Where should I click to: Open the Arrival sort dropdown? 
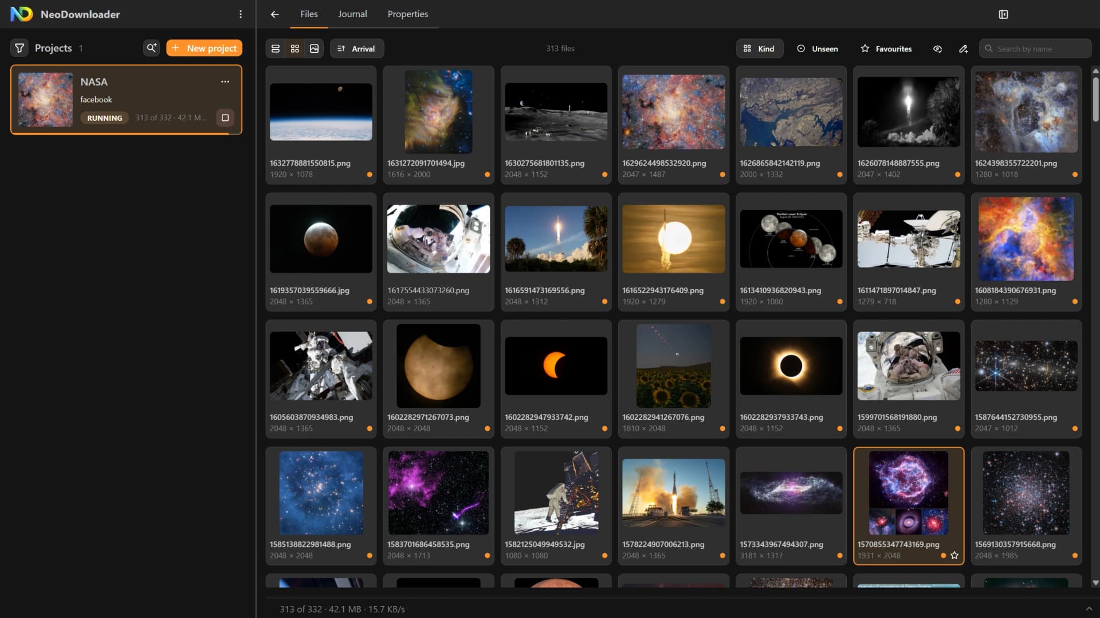pos(357,49)
